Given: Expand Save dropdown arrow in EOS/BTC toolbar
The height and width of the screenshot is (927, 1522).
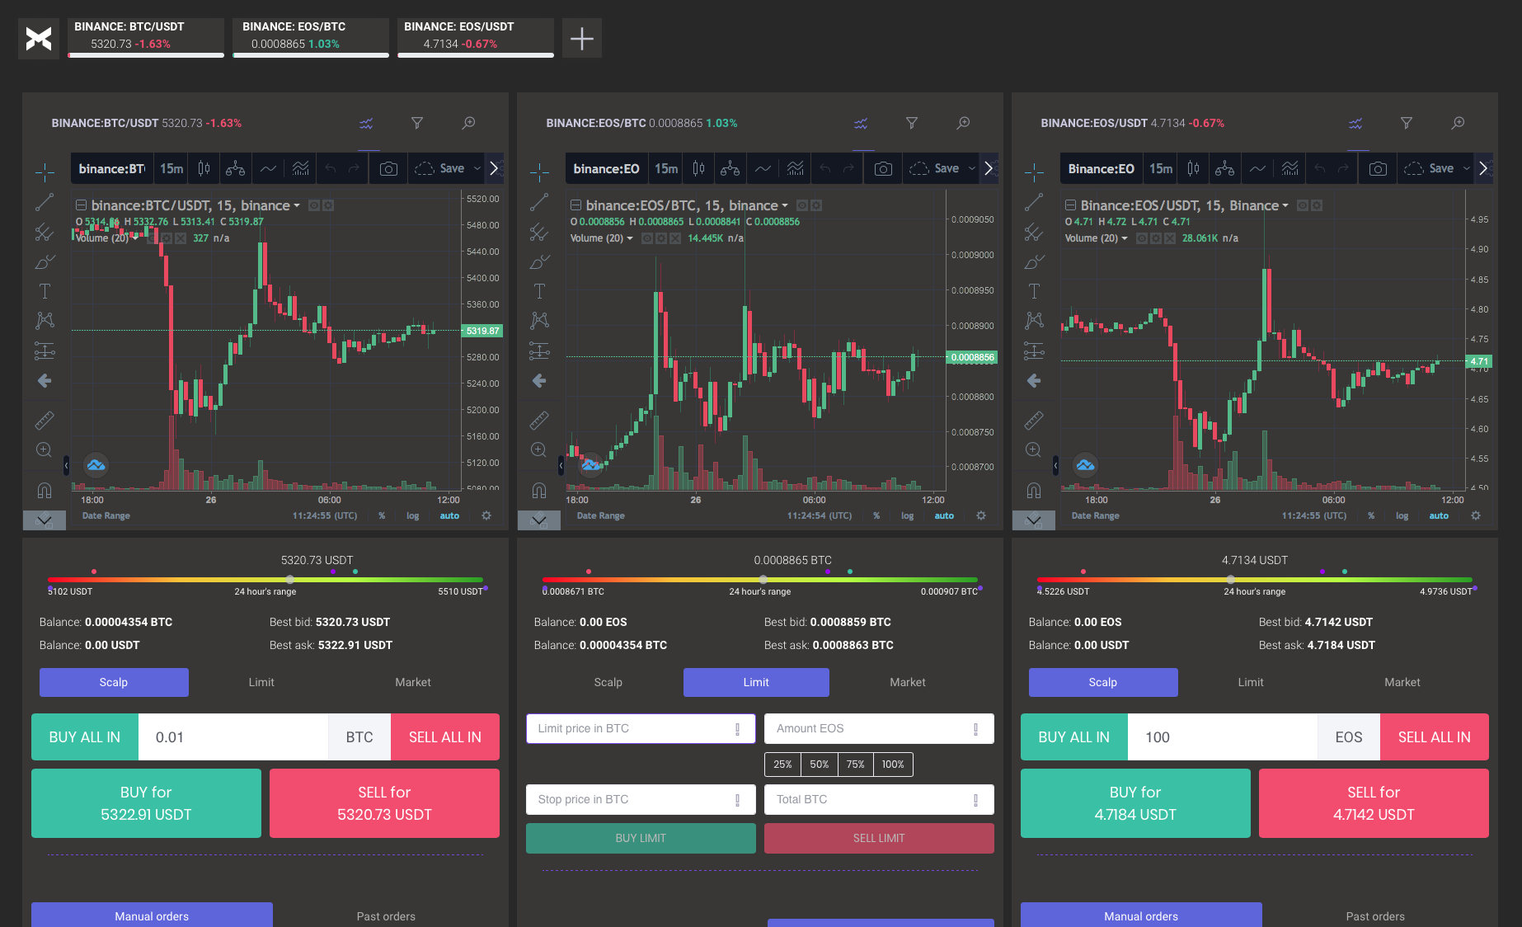Looking at the screenshot, I should (972, 168).
